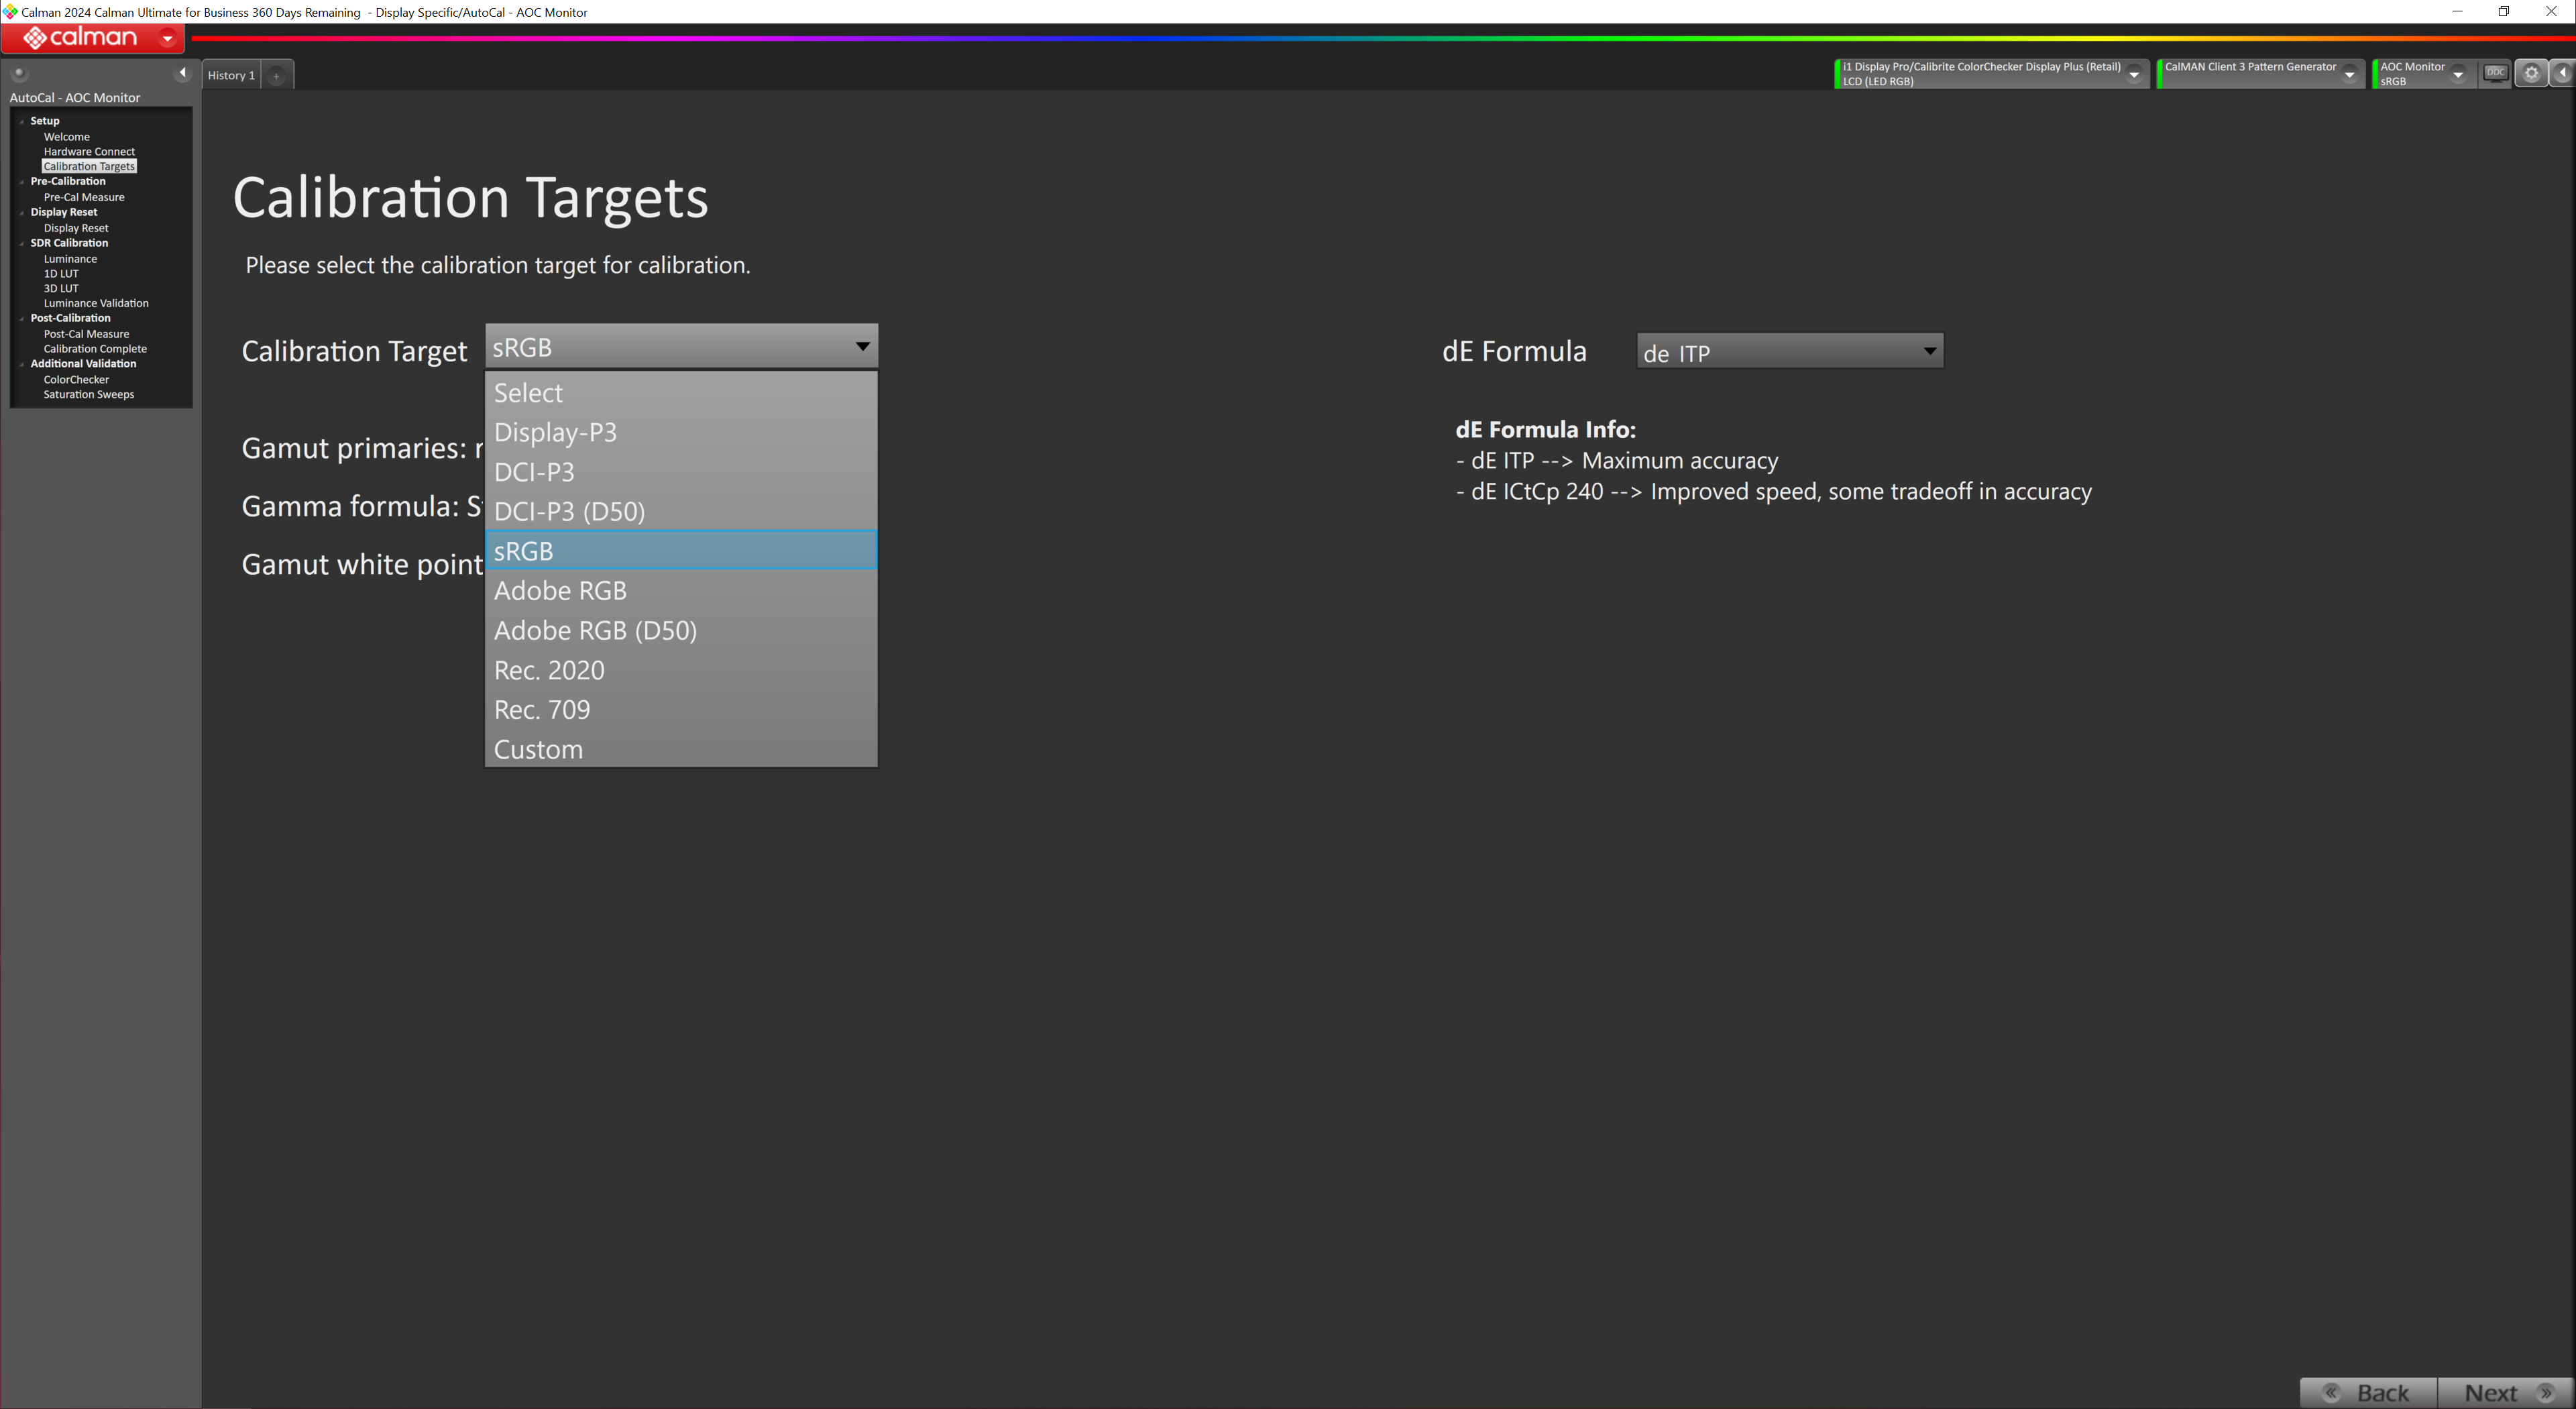Open the CalMAN Client 3 Pattern Generator dropdown
Viewport: 2576px width, 1409px height.
[2349, 74]
